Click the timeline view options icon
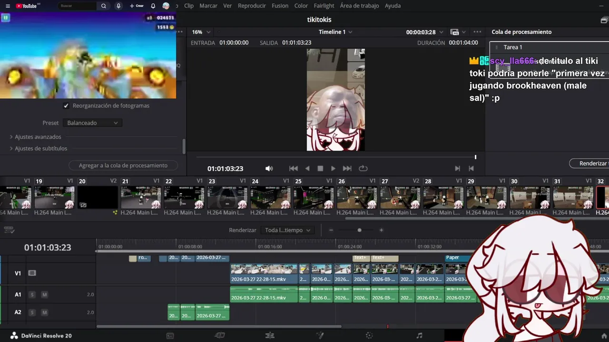The height and width of the screenshot is (342, 609). pyautogui.click(x=9, y=230)
